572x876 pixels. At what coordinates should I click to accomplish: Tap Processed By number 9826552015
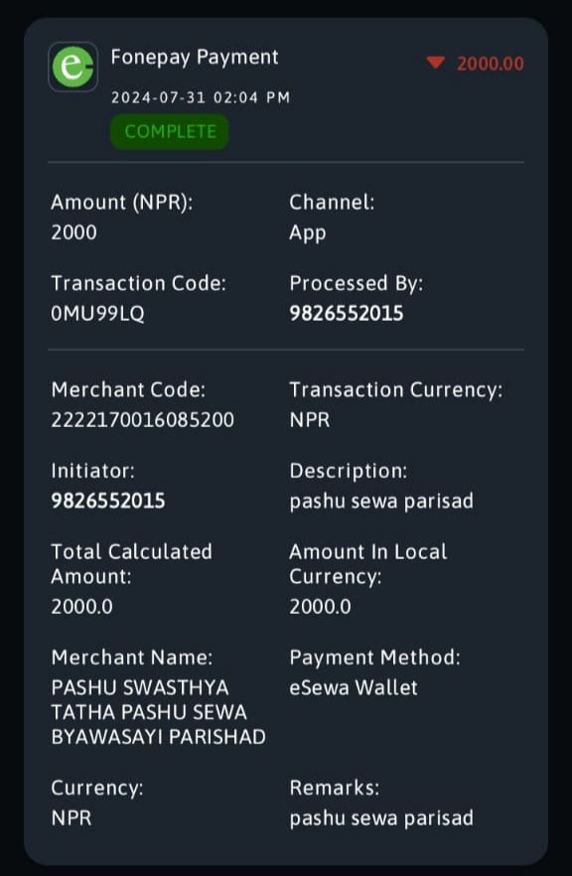pyautogui.click(x=347, y=314)
